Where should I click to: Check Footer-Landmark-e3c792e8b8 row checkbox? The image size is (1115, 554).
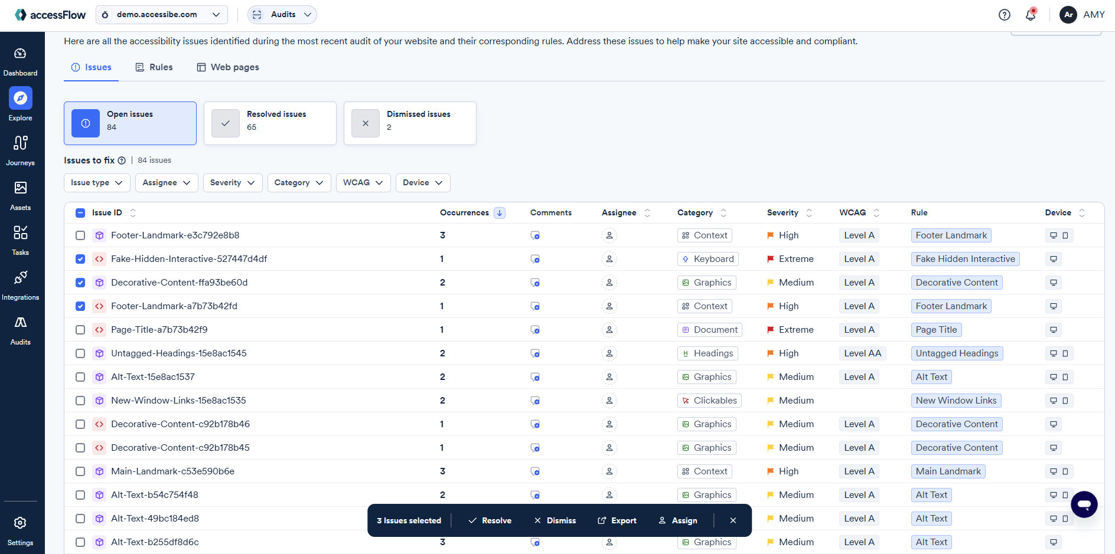tap(80, 235)
